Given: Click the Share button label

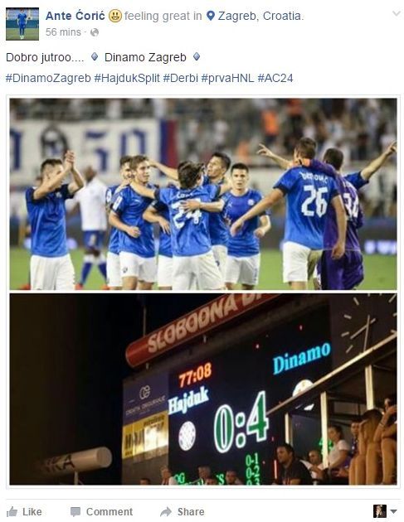Looking at the screenshot, I should click(x=191, y=512).
